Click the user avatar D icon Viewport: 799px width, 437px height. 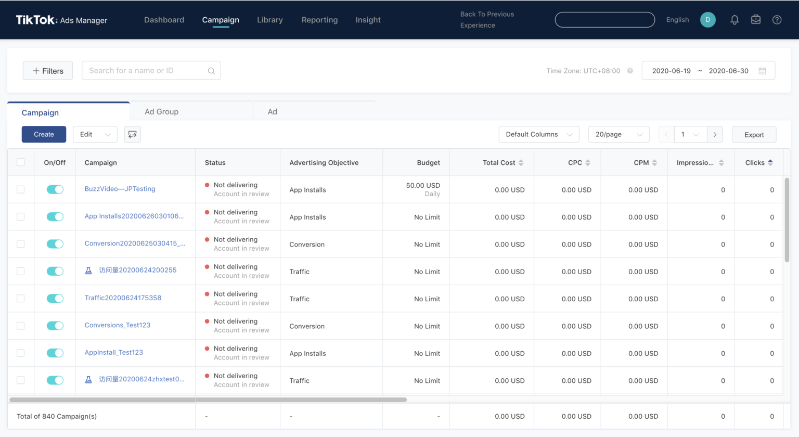(707, 20)
